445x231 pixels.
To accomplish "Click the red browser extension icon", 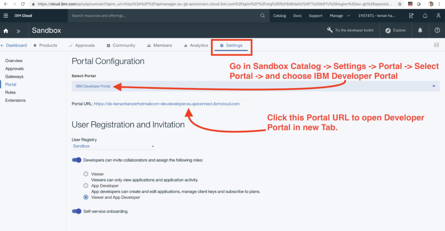I will (410, 4).
